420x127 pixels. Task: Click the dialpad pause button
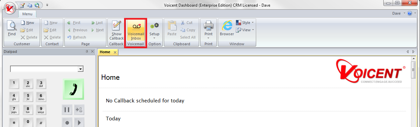click(67, 109)
